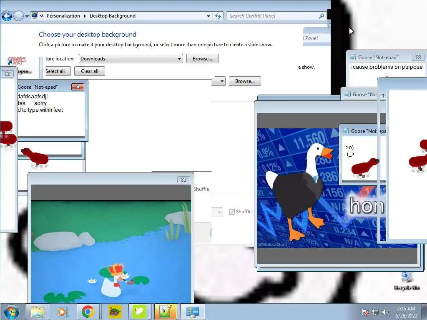
Task: Go back with the Control Panel back arrow
Action: point(7,16)
